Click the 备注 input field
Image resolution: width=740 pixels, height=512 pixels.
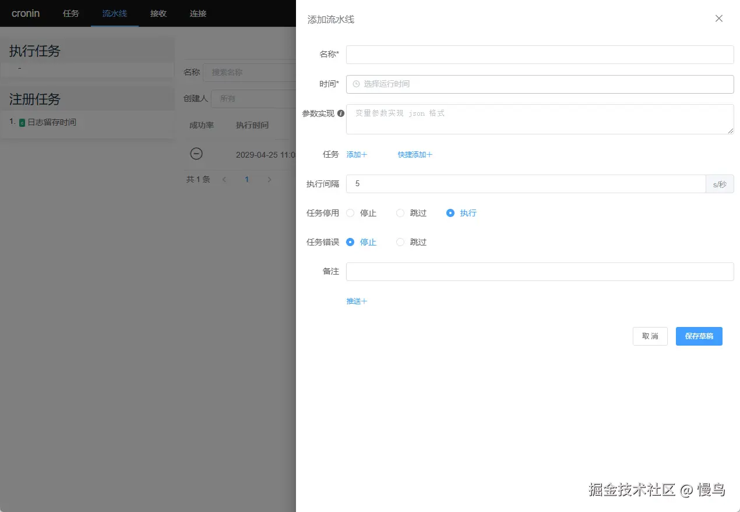[x=540, y=272]
